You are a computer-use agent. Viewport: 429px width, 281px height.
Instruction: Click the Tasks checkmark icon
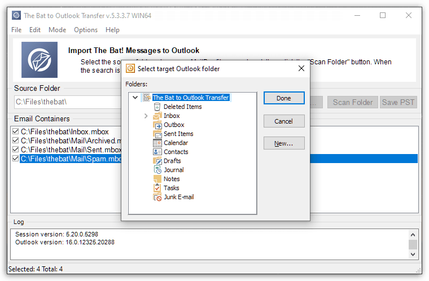[x=157, y=188]
